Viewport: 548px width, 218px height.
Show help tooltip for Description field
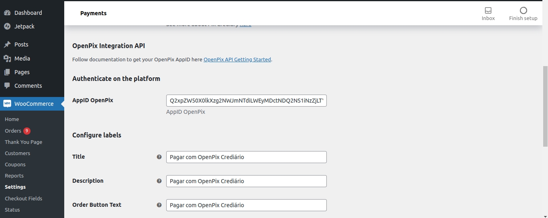[x=159, y=181]
